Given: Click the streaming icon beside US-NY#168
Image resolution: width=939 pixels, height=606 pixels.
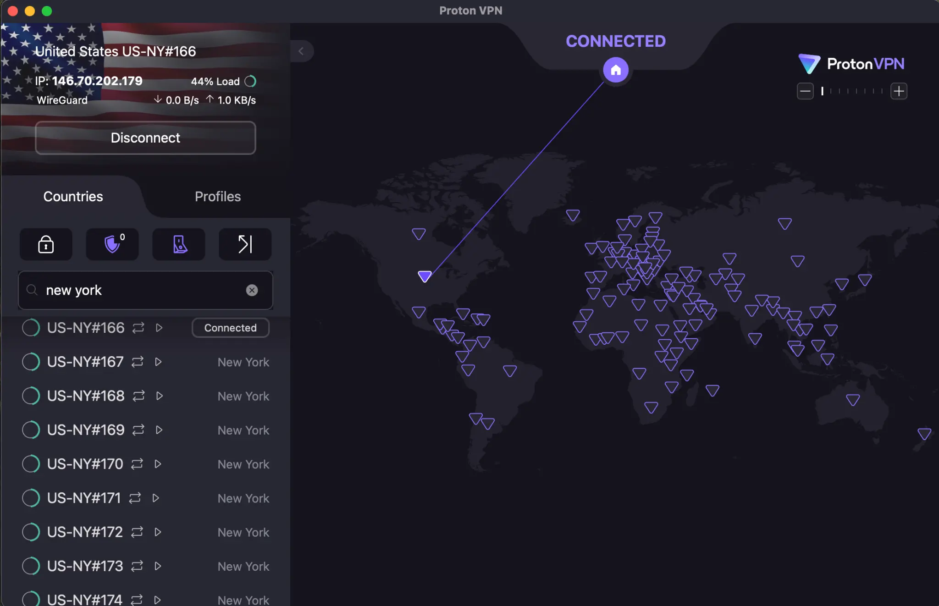Looking at the screenshot, I should coord(158,396).
